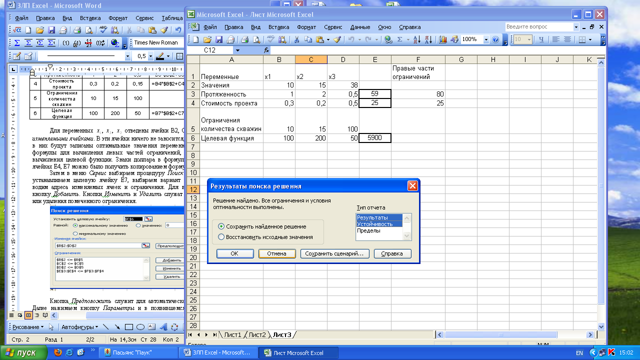Screen dimensions: 640x360
Task: Click the Draw Table pencil icon in Word
Action: [x=16, y=56]
